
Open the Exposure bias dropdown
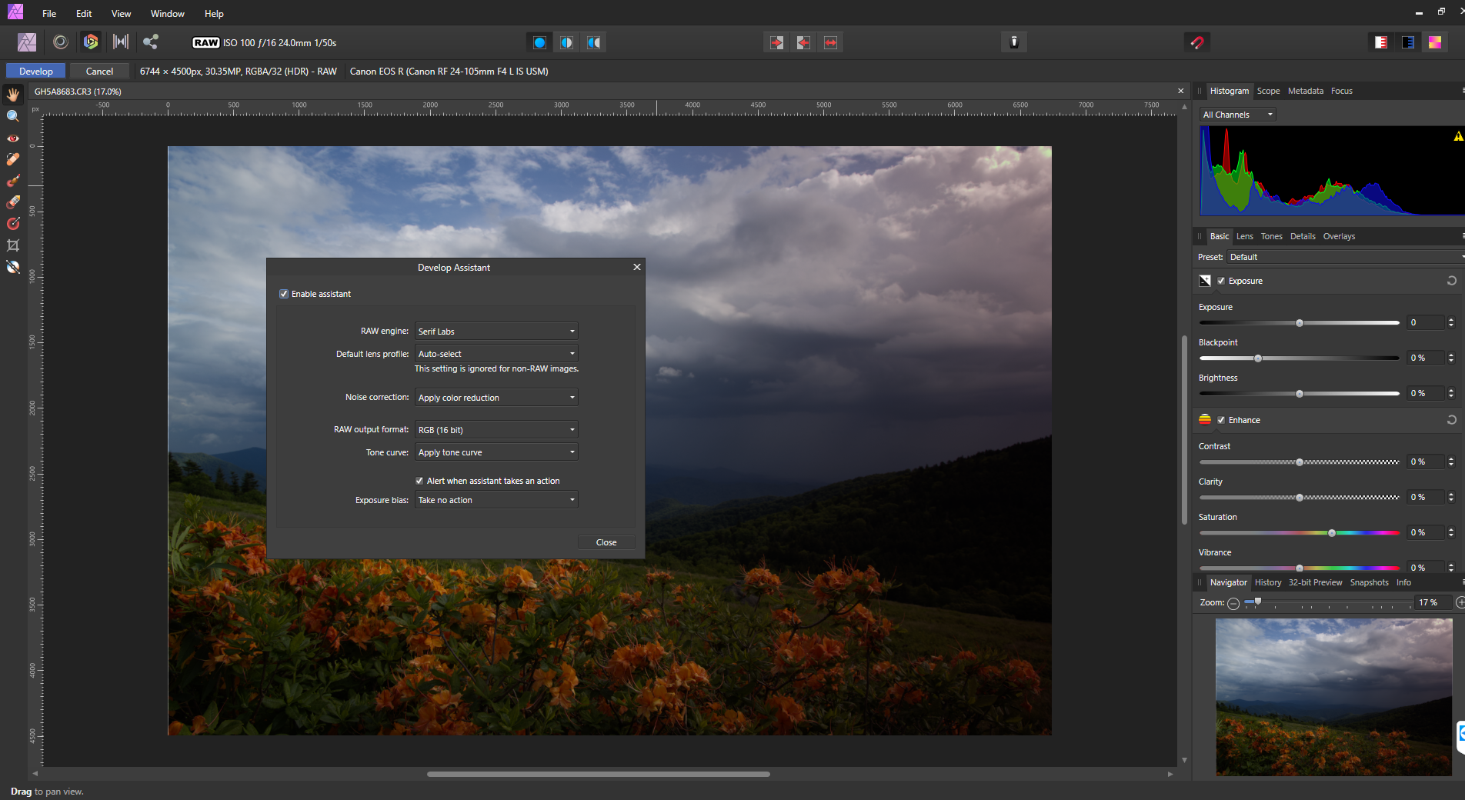[496, 500]
